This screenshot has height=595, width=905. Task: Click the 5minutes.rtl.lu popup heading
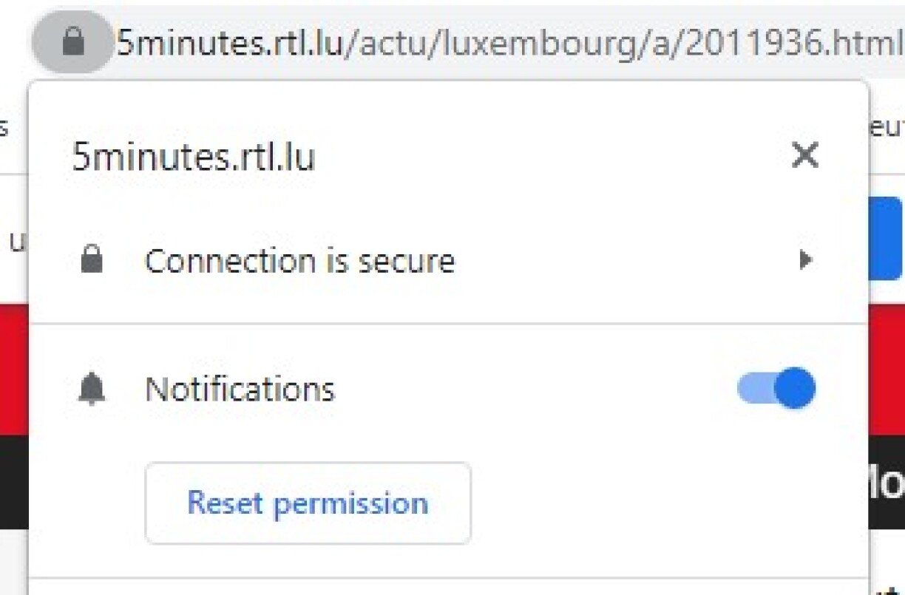click(x=194, y=157)
